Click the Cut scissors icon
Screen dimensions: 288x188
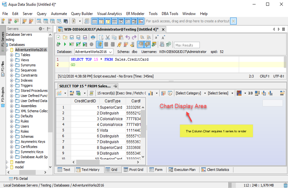(107, 37)
